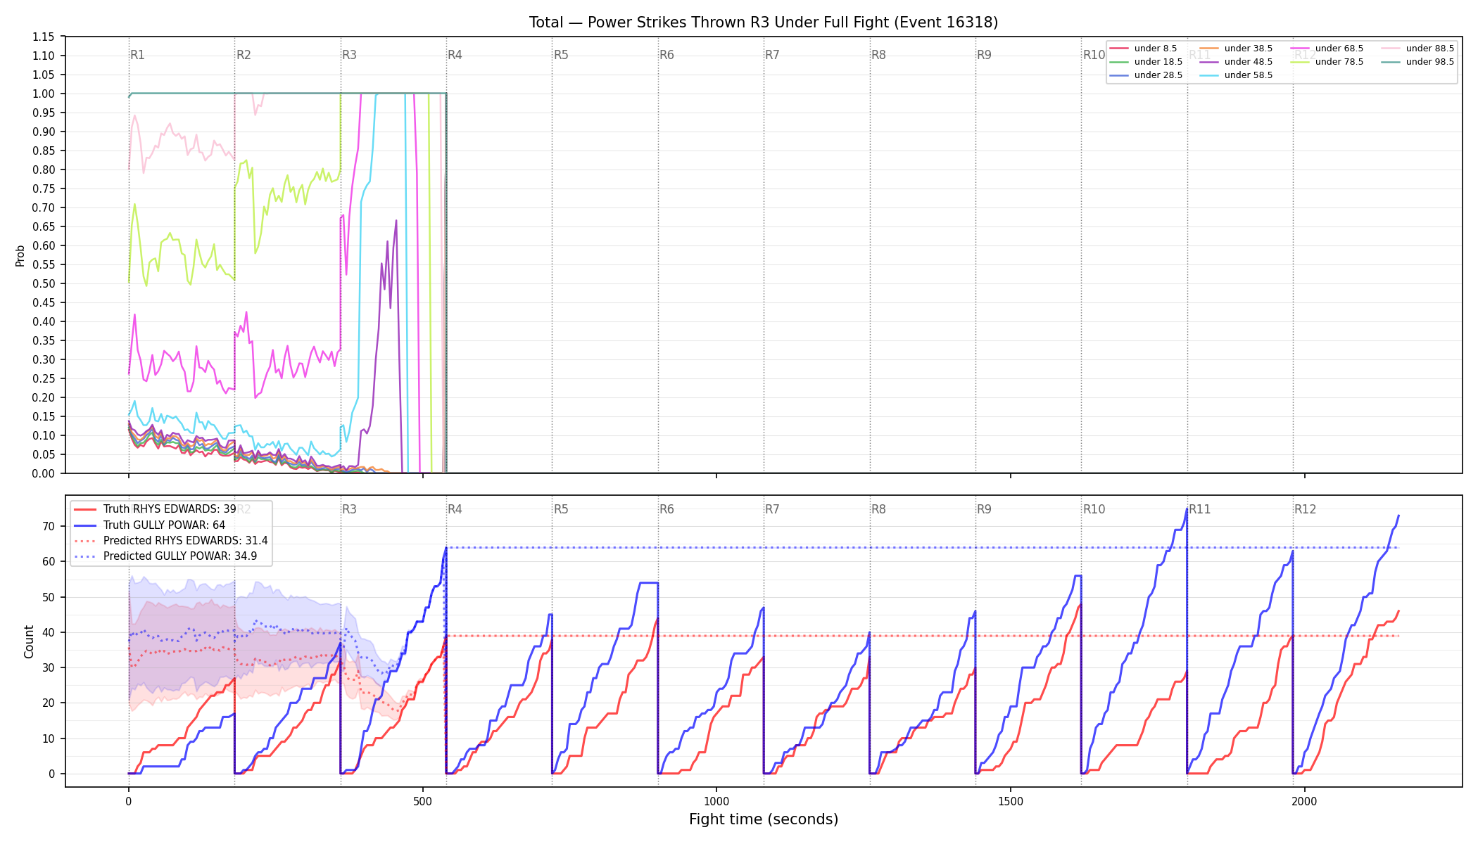Click the R10 round marker in Prob chart
The image size is (1478, 844).
1094,55
